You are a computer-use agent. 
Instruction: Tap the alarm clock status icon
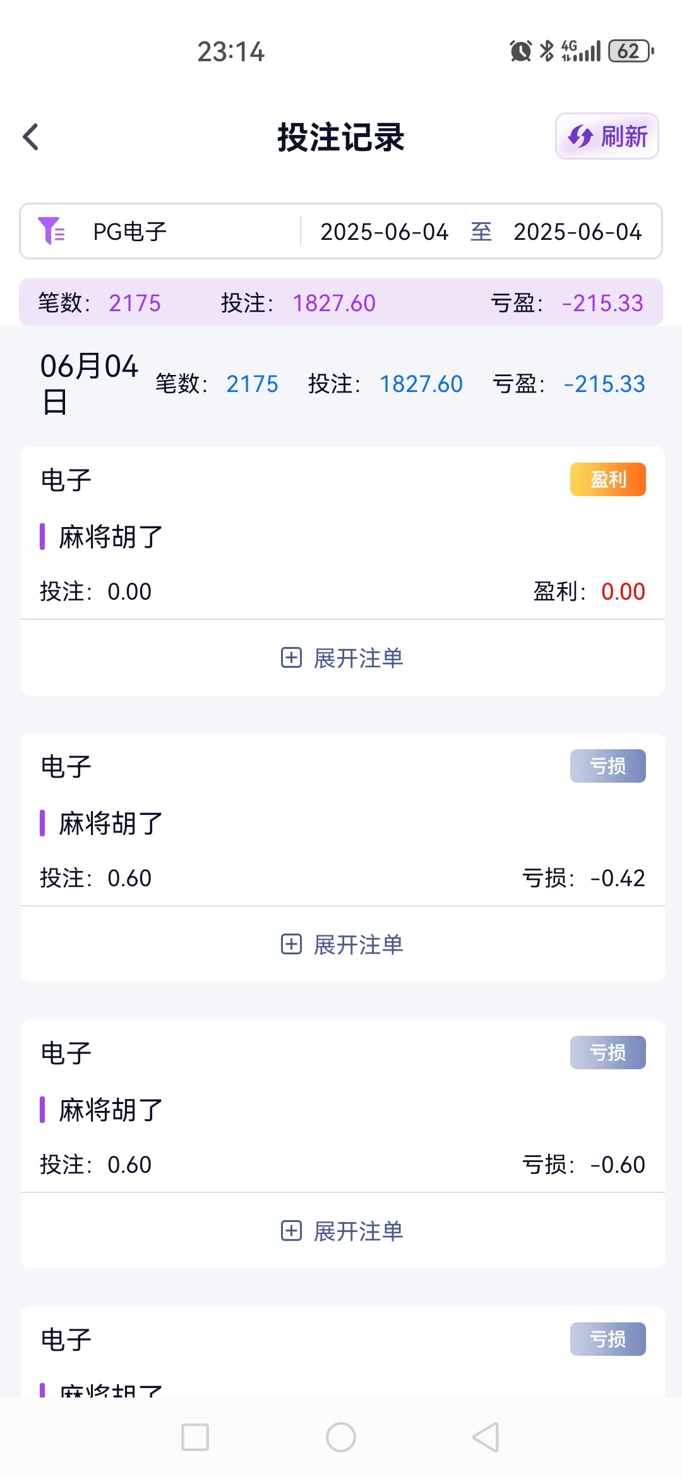[x=520, y=51]
